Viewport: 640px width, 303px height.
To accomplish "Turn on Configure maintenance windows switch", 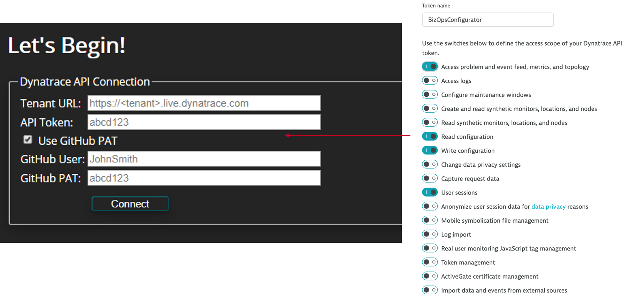I will pos(430,94).
